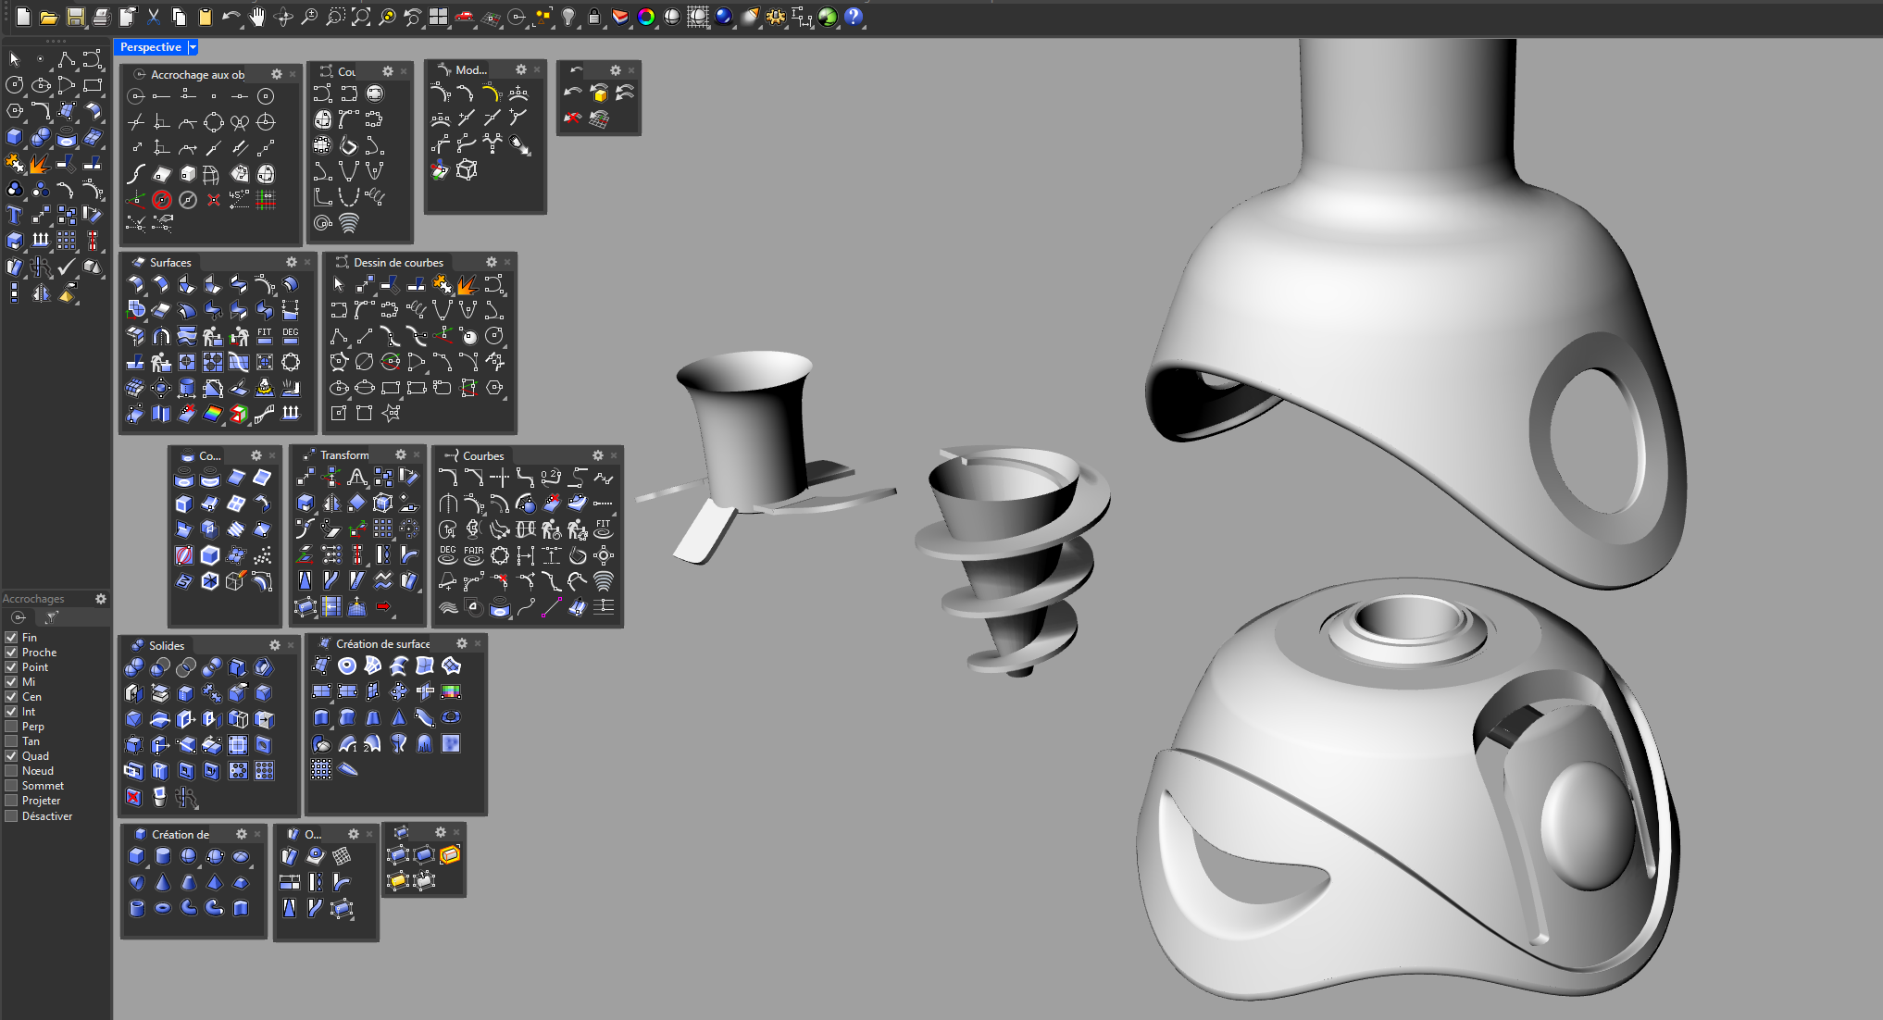Click the light bulb Hide objects icon
1883x1020 pixels.
(568, 17)
